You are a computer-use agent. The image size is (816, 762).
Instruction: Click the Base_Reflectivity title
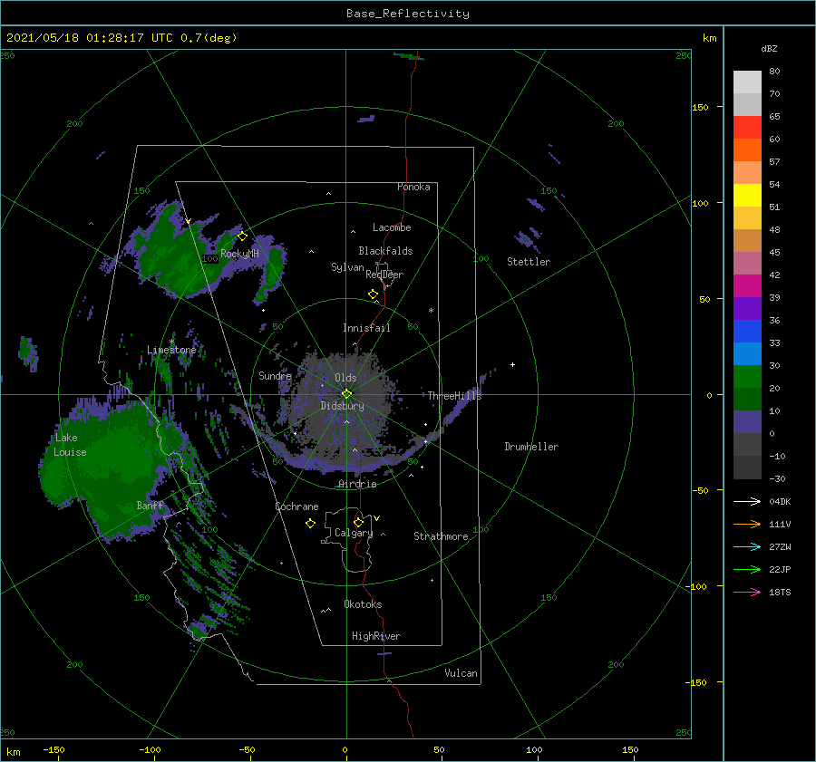pos(408,14)
